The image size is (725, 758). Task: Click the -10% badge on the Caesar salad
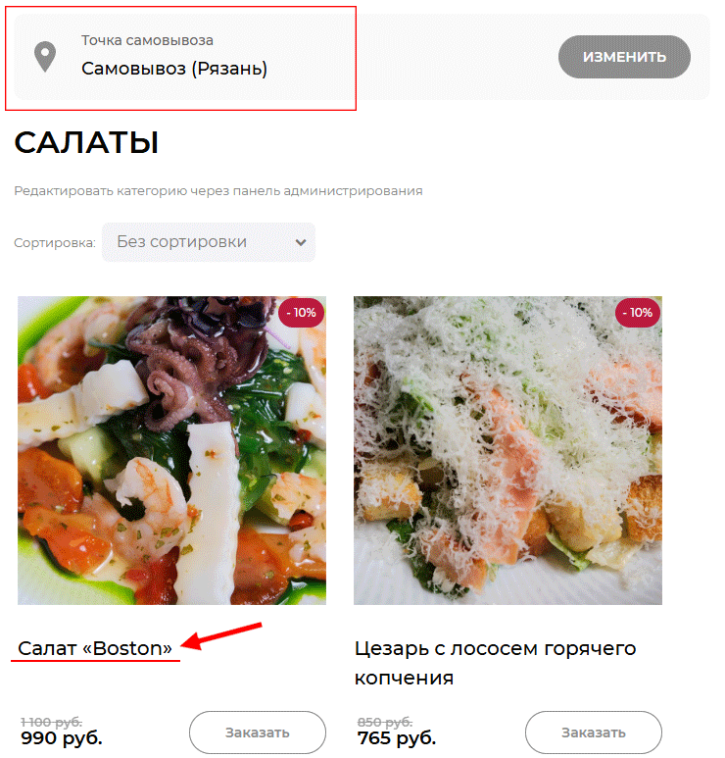pyautogui.click(x=637, y=313)
